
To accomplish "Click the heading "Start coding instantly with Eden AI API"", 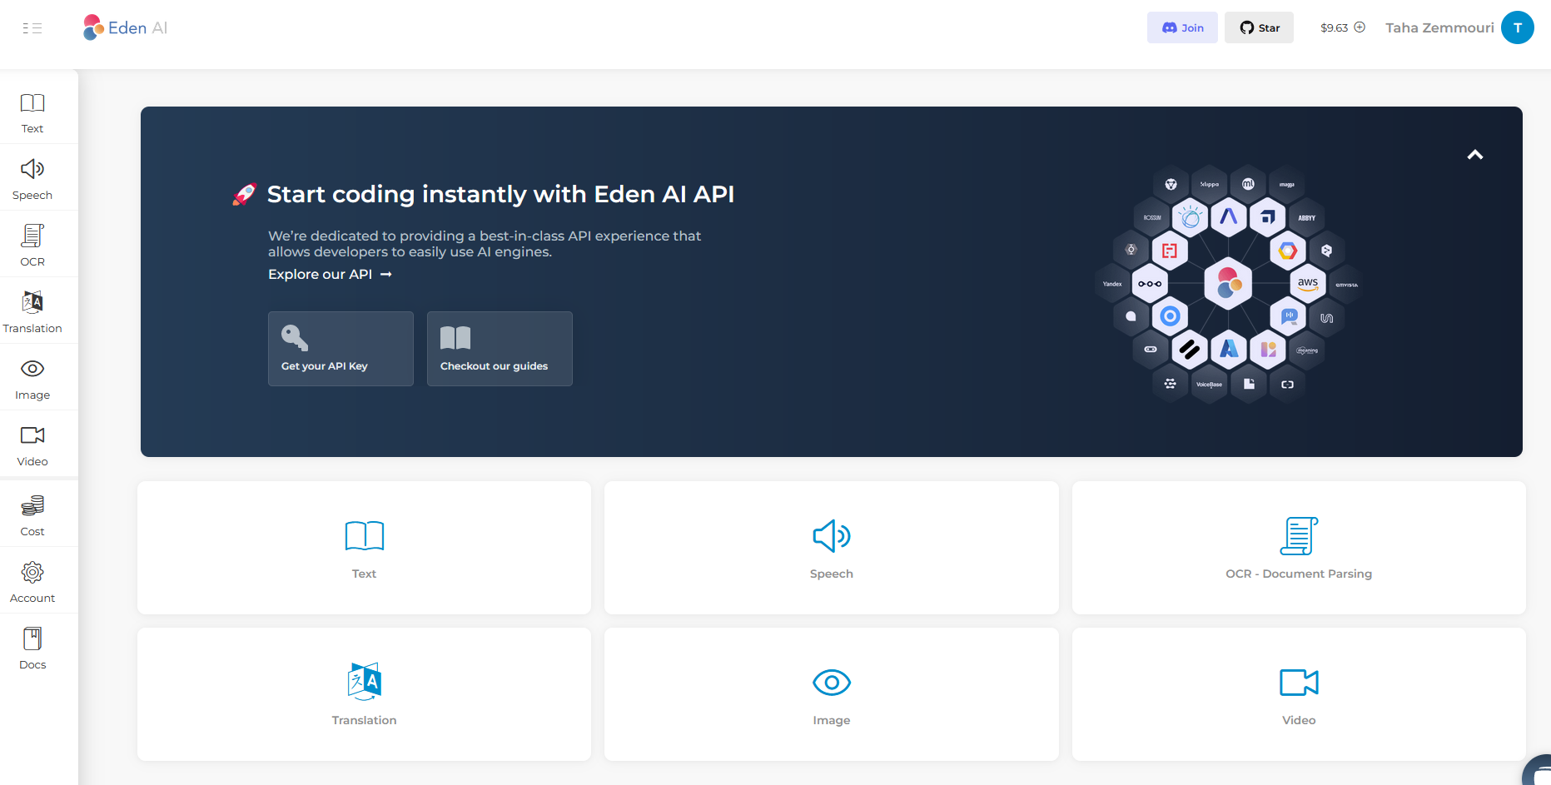I will tap(500, 194).
